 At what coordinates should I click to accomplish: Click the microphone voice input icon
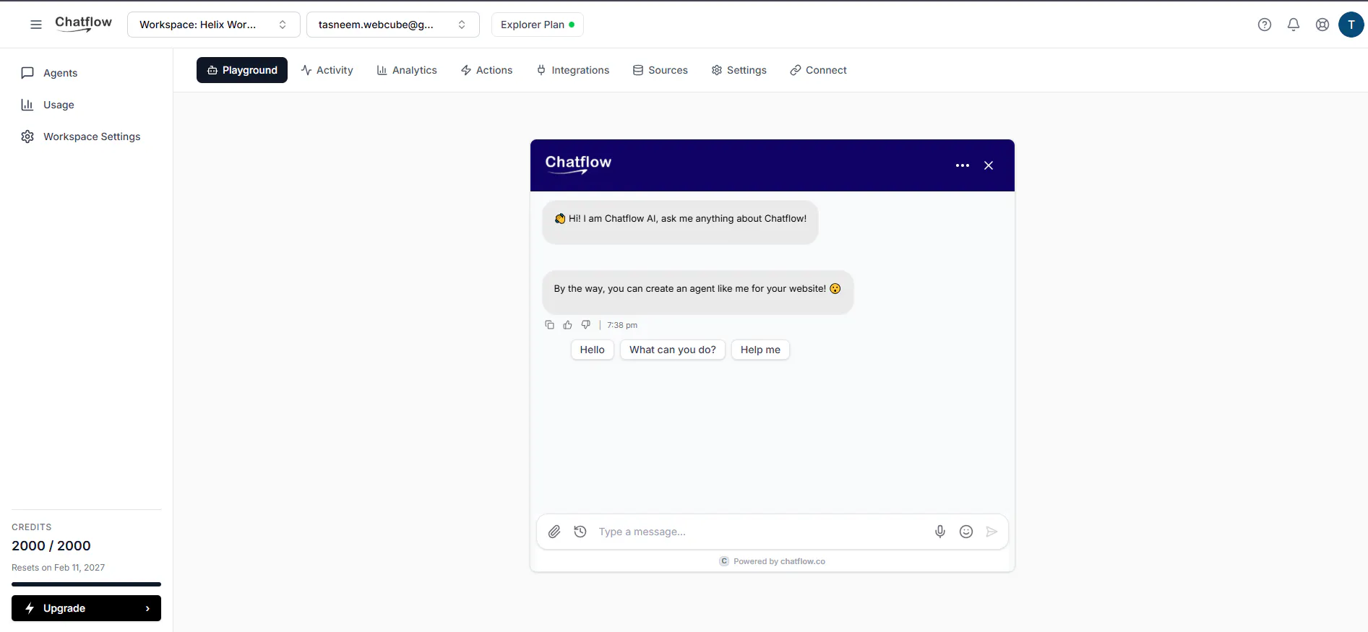point(940,532)
